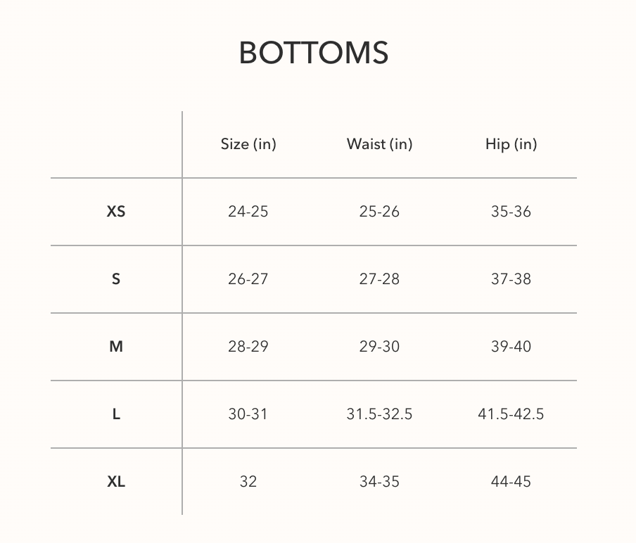Click the 41.5-42.5 hip measurement

coord(511,414)
